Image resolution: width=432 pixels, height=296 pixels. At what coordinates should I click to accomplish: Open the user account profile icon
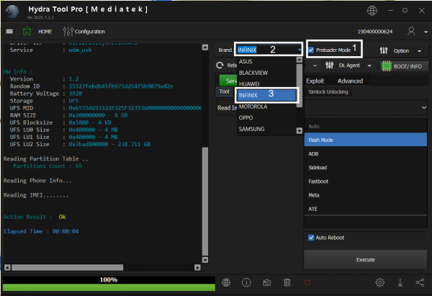pyautogui.click(x=411, y=31)
